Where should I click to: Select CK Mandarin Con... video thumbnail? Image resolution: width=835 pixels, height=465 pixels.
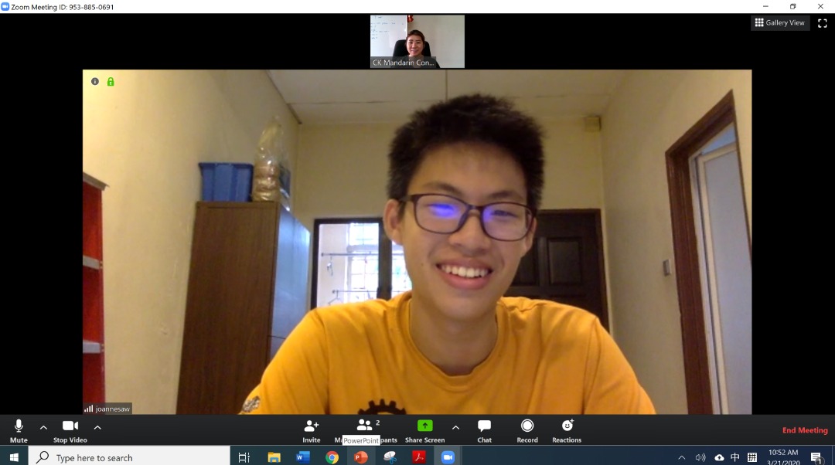(417, 42)
